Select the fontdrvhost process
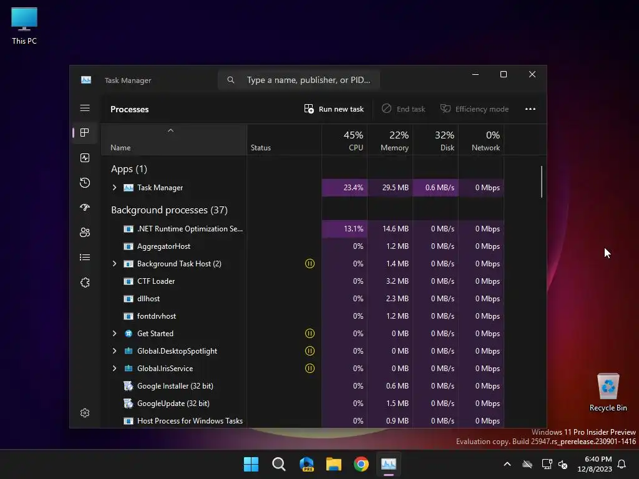The image size is (639, 479). point(303,316)
